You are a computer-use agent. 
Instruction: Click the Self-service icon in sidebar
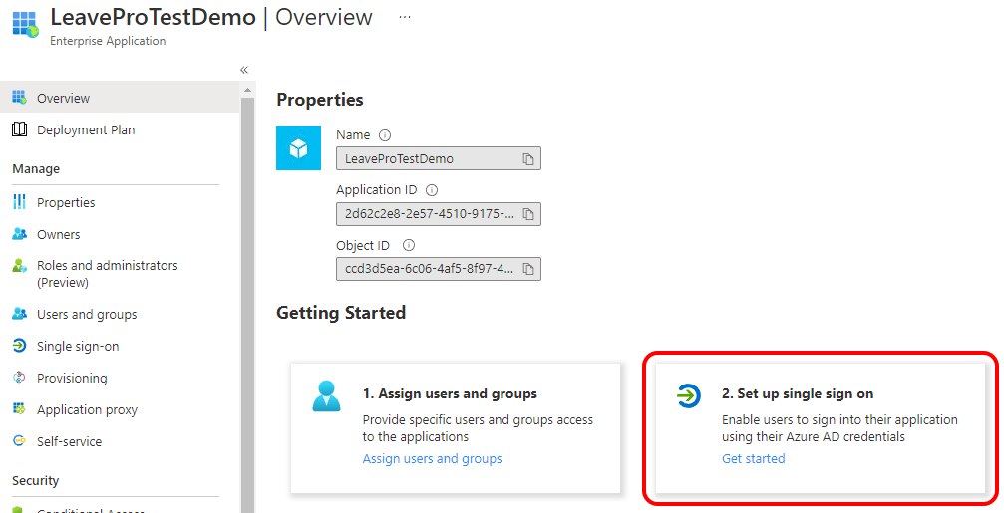(x=19, y=440)
